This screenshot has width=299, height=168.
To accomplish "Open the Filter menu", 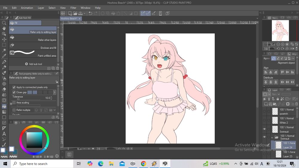I will point(73,8).
